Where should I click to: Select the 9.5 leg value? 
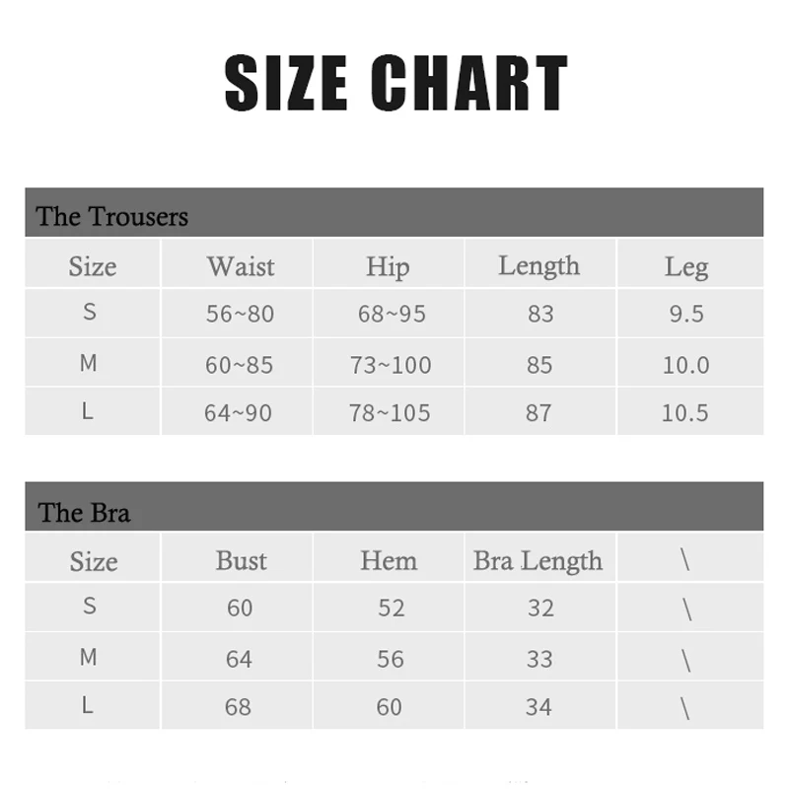[x=685, y=314]
